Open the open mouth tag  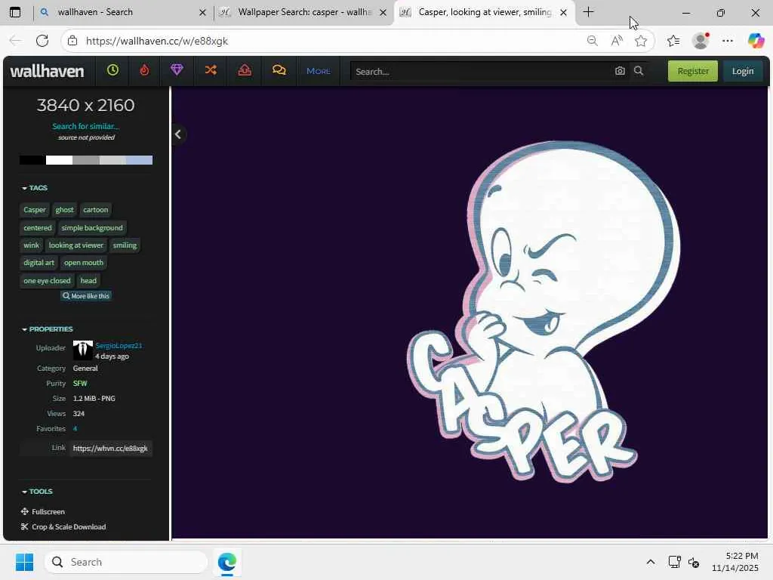(x=84, y=263)
